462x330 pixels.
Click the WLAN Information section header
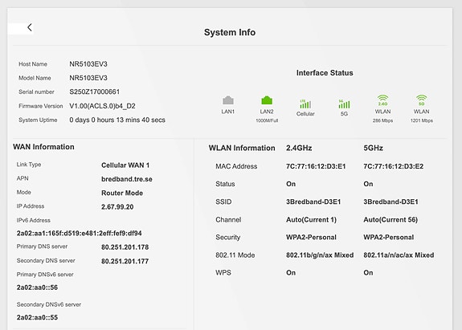click(242, 148)
